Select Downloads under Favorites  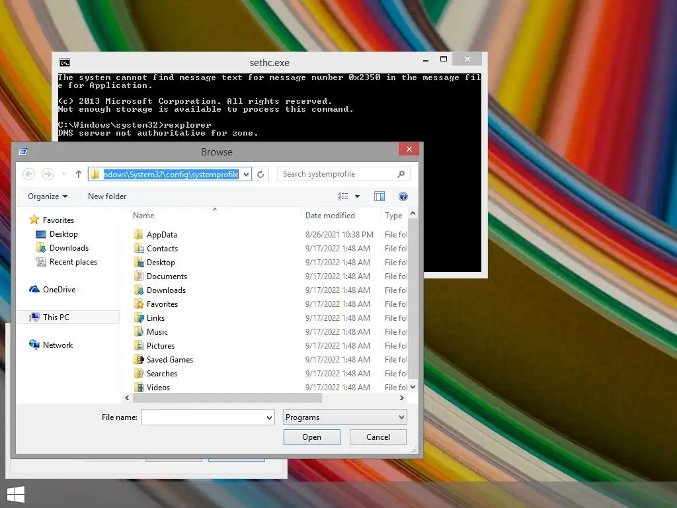tap(68, 248)
